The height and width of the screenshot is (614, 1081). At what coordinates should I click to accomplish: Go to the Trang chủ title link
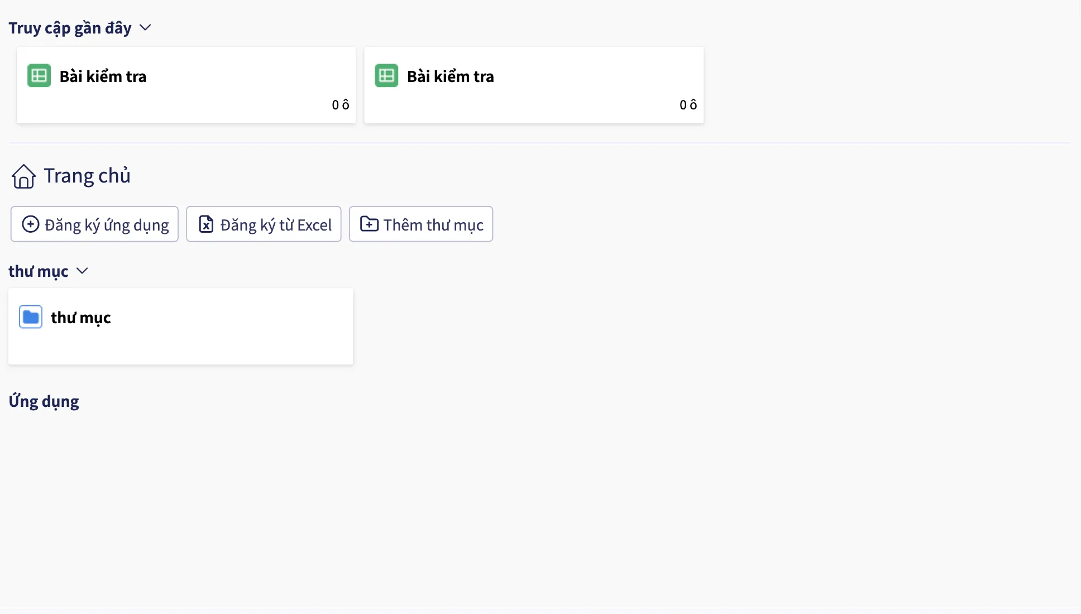point(87,176)
